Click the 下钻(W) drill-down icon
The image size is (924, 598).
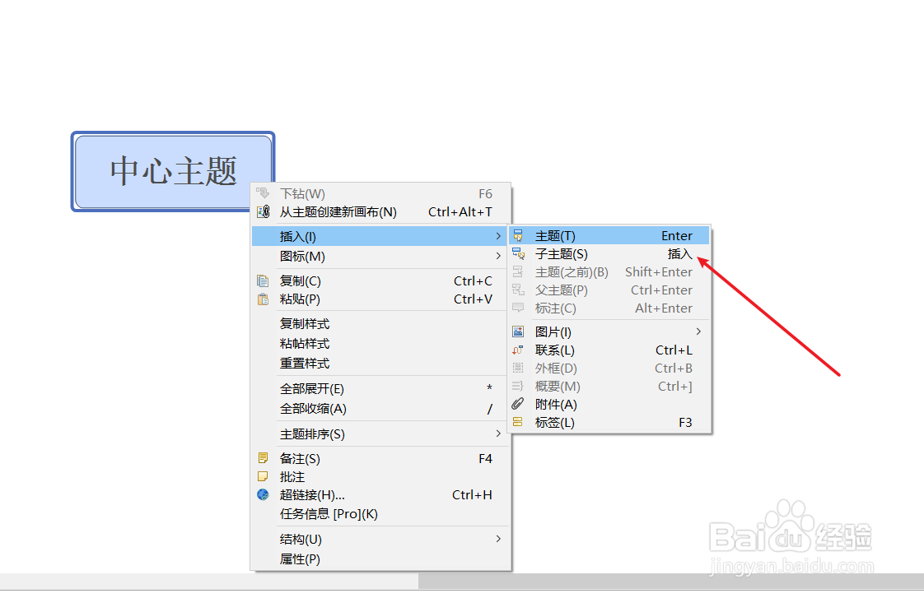263,193
